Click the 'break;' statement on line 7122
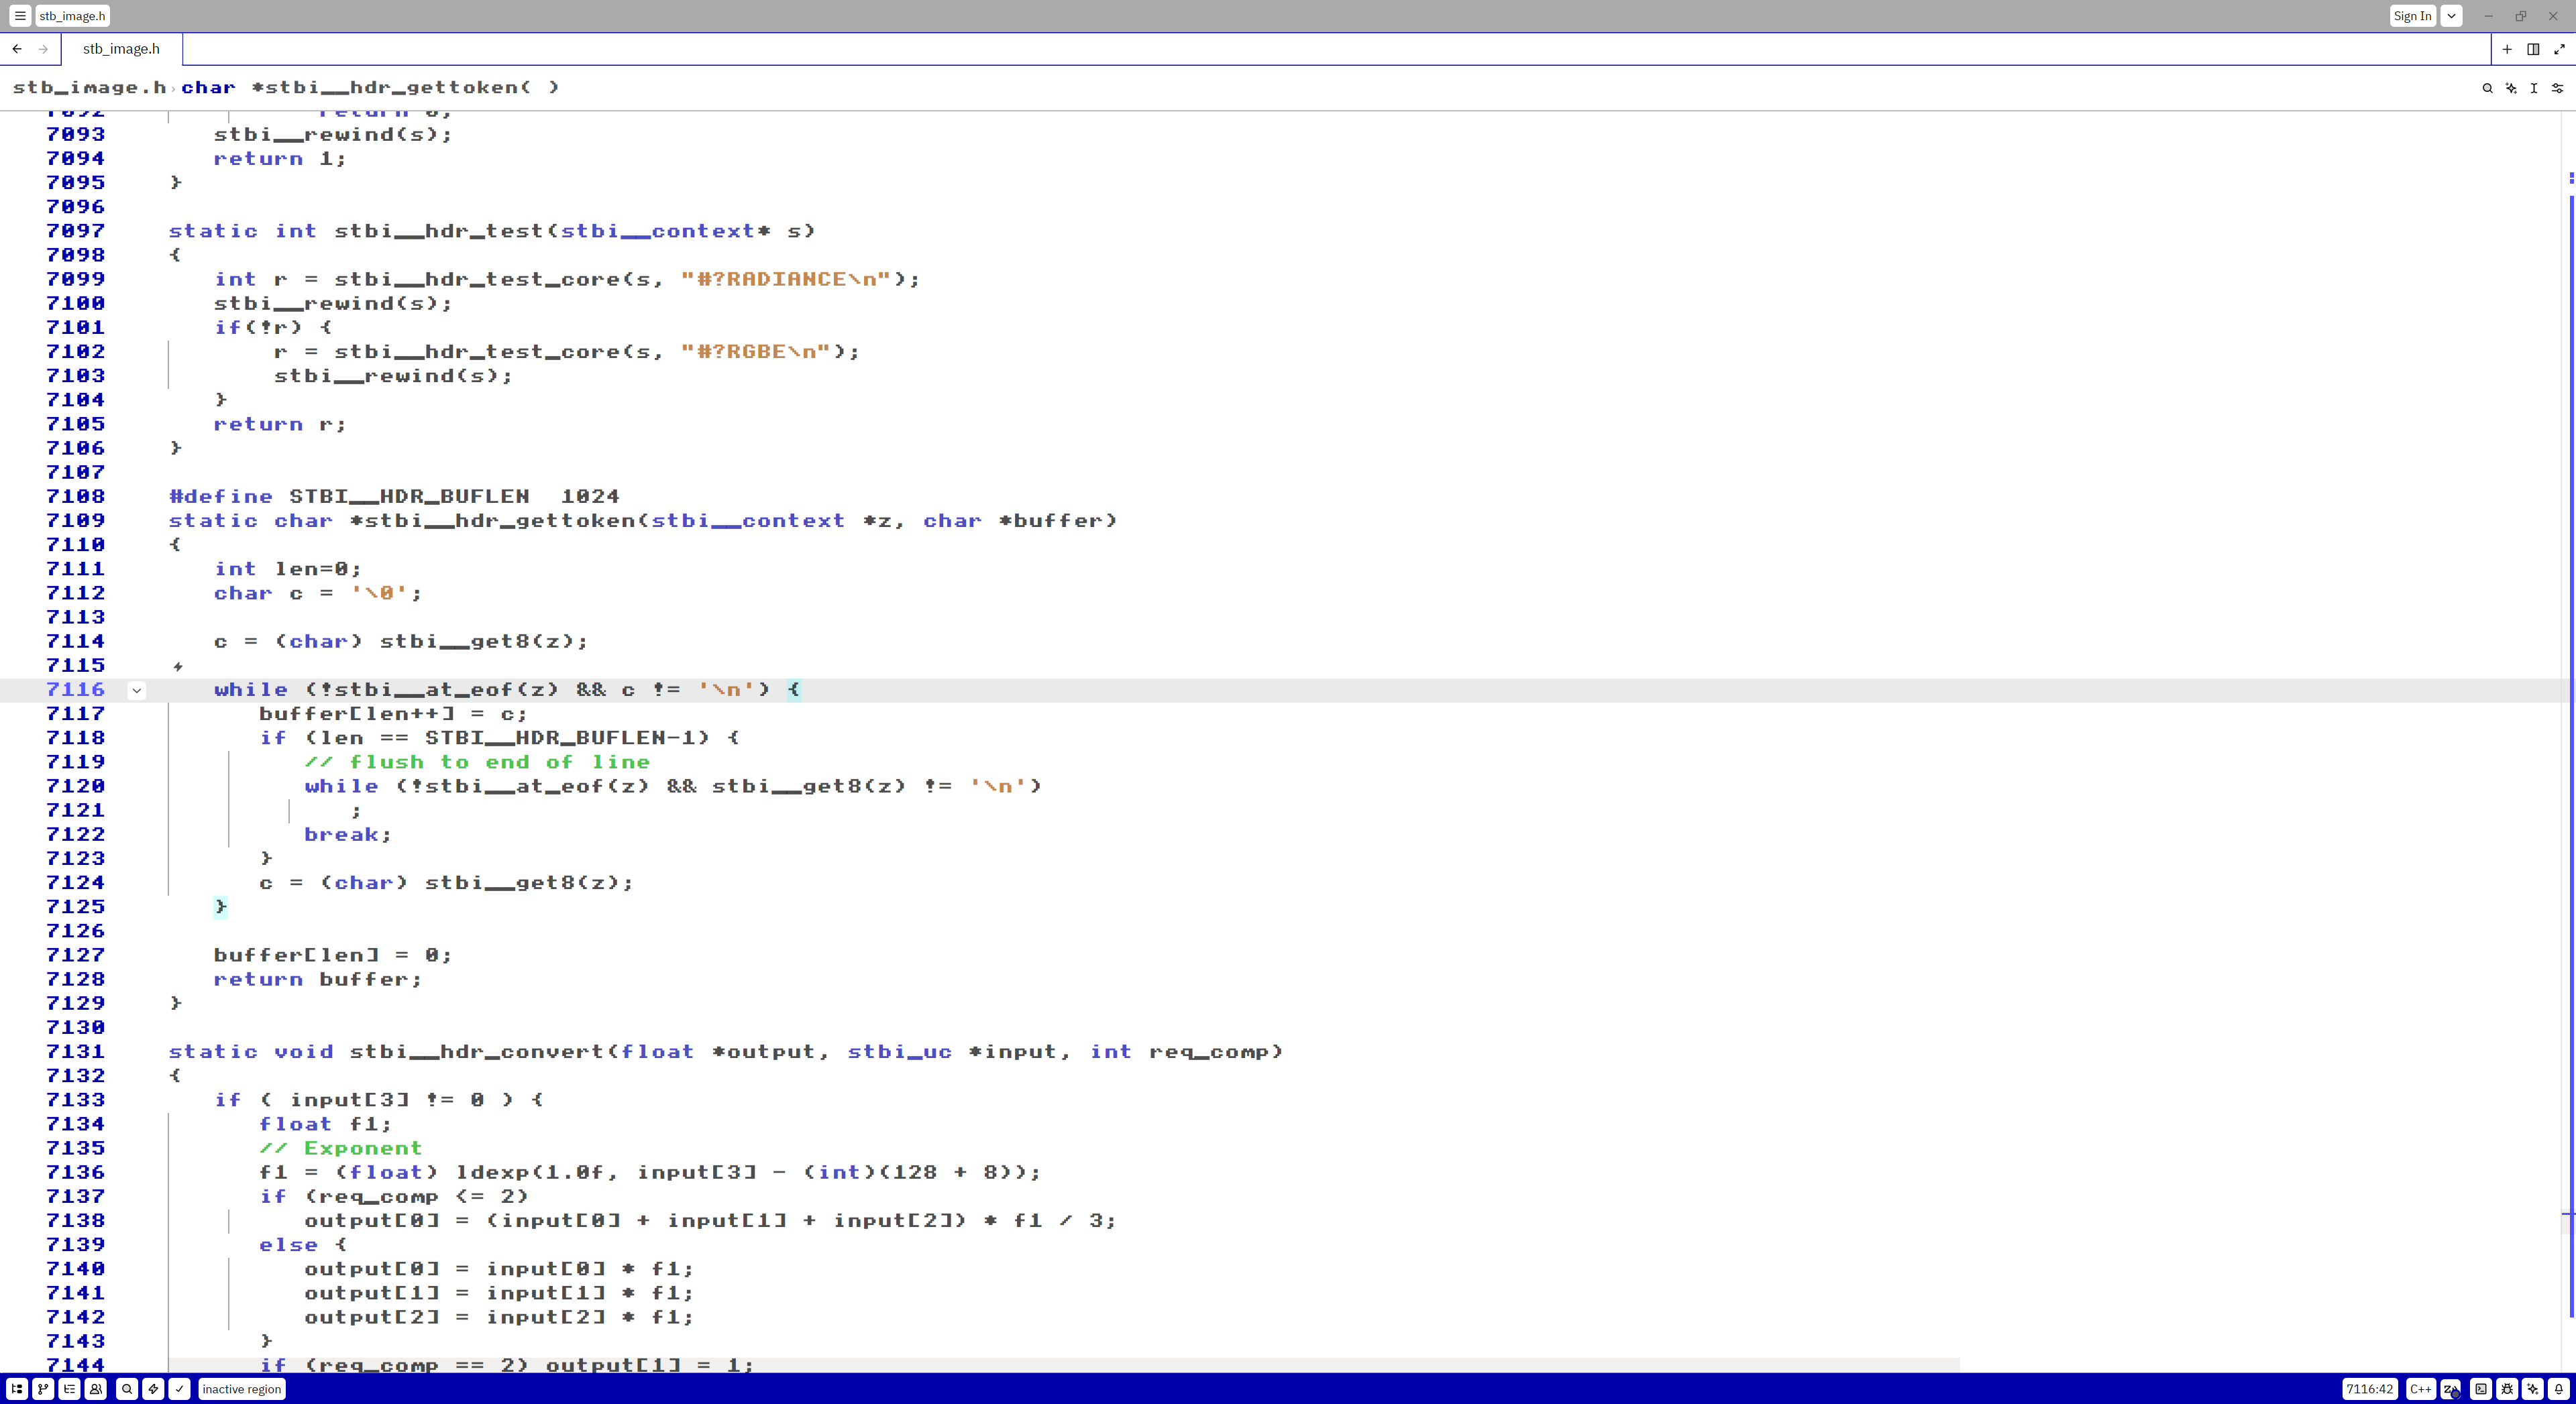Image resolution: width=2576 pixels, height=1404 pixels. pos(348,834)
